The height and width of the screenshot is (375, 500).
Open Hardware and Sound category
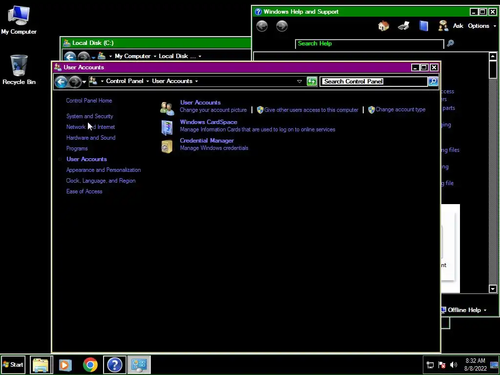[91, 138]
